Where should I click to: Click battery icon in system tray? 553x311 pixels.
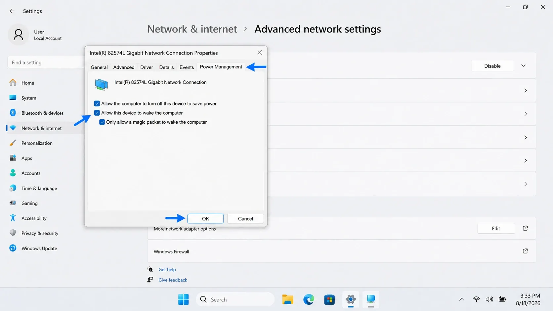click(502, 299)
